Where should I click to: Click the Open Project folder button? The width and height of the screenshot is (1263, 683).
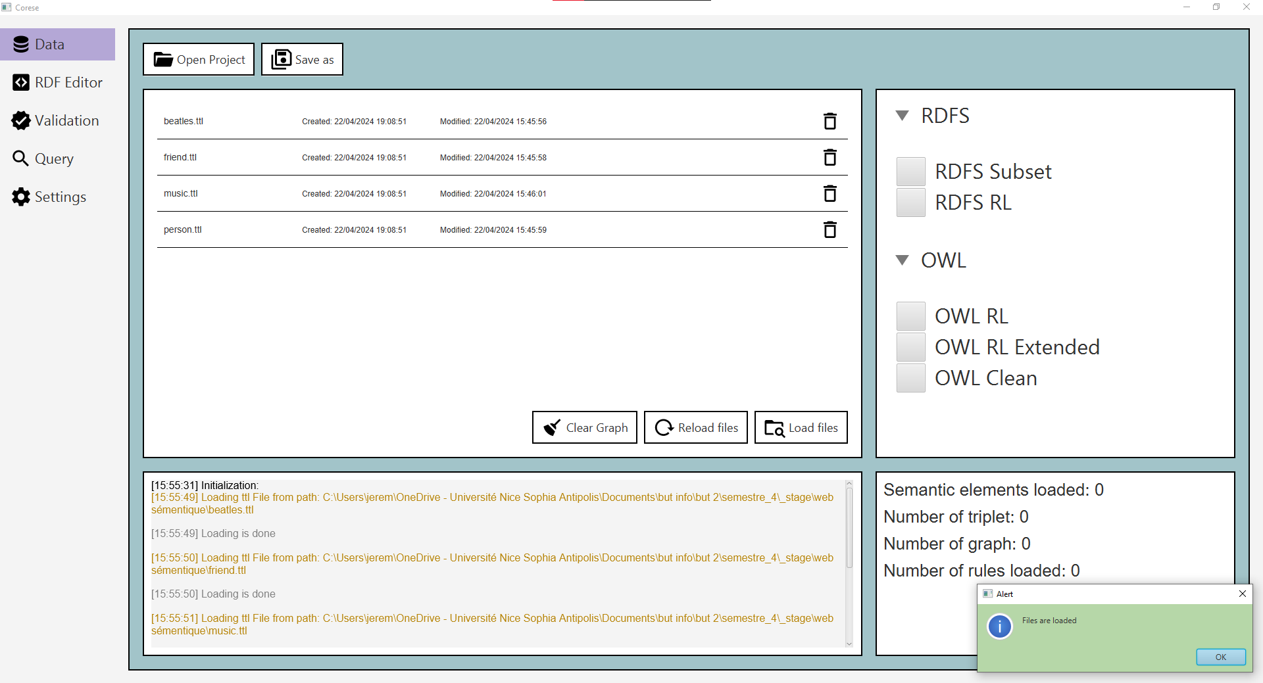click(199, 60)
